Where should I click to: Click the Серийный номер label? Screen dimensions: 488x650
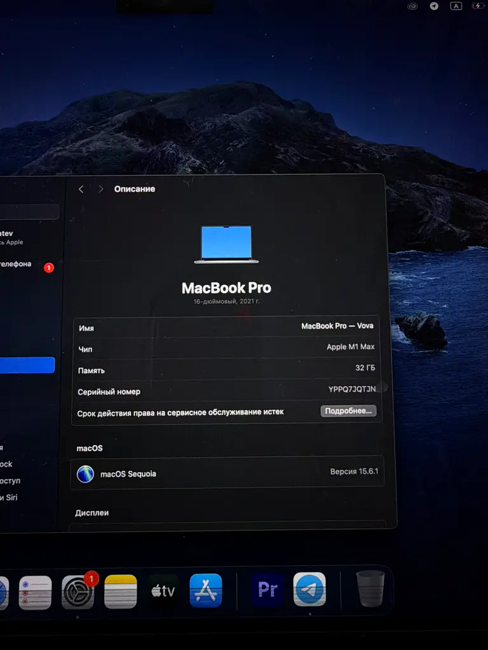109,392
